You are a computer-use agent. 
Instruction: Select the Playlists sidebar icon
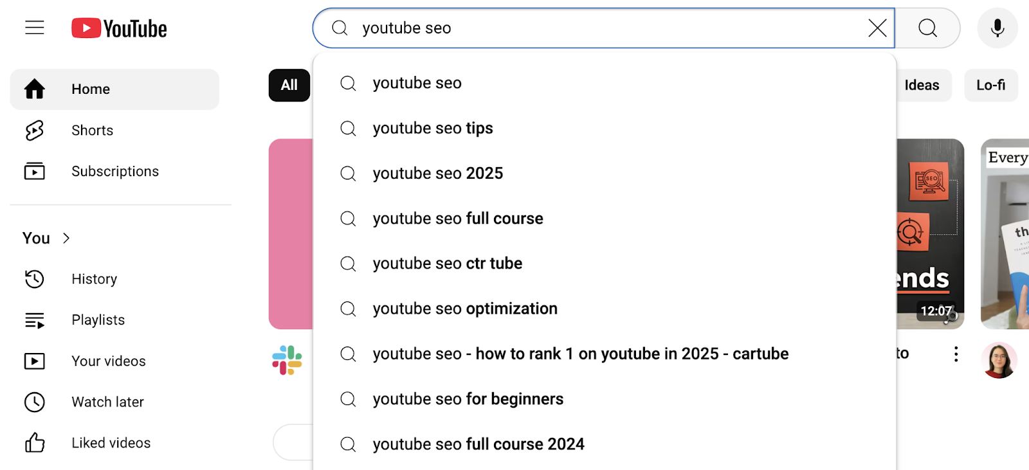(34, 320)
